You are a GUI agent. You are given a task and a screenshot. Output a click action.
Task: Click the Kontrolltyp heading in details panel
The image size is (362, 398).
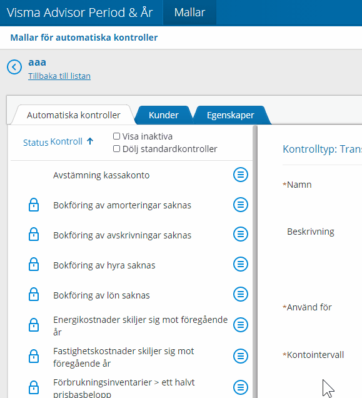(322, 149)
